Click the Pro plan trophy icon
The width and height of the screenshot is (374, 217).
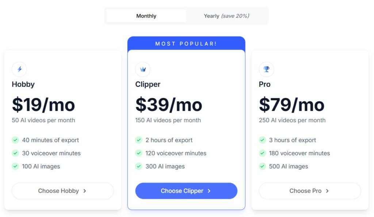click(266, 69)
